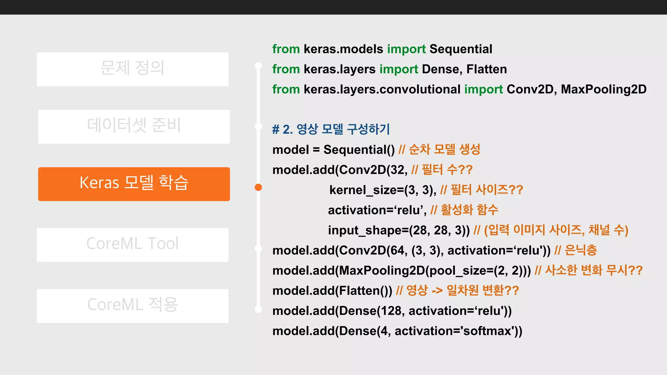The height and width of the screenshot is (375, 667).
Task: Click the timeline dot beside the Conv2D(64 line
Action: (x=258, y=248)
